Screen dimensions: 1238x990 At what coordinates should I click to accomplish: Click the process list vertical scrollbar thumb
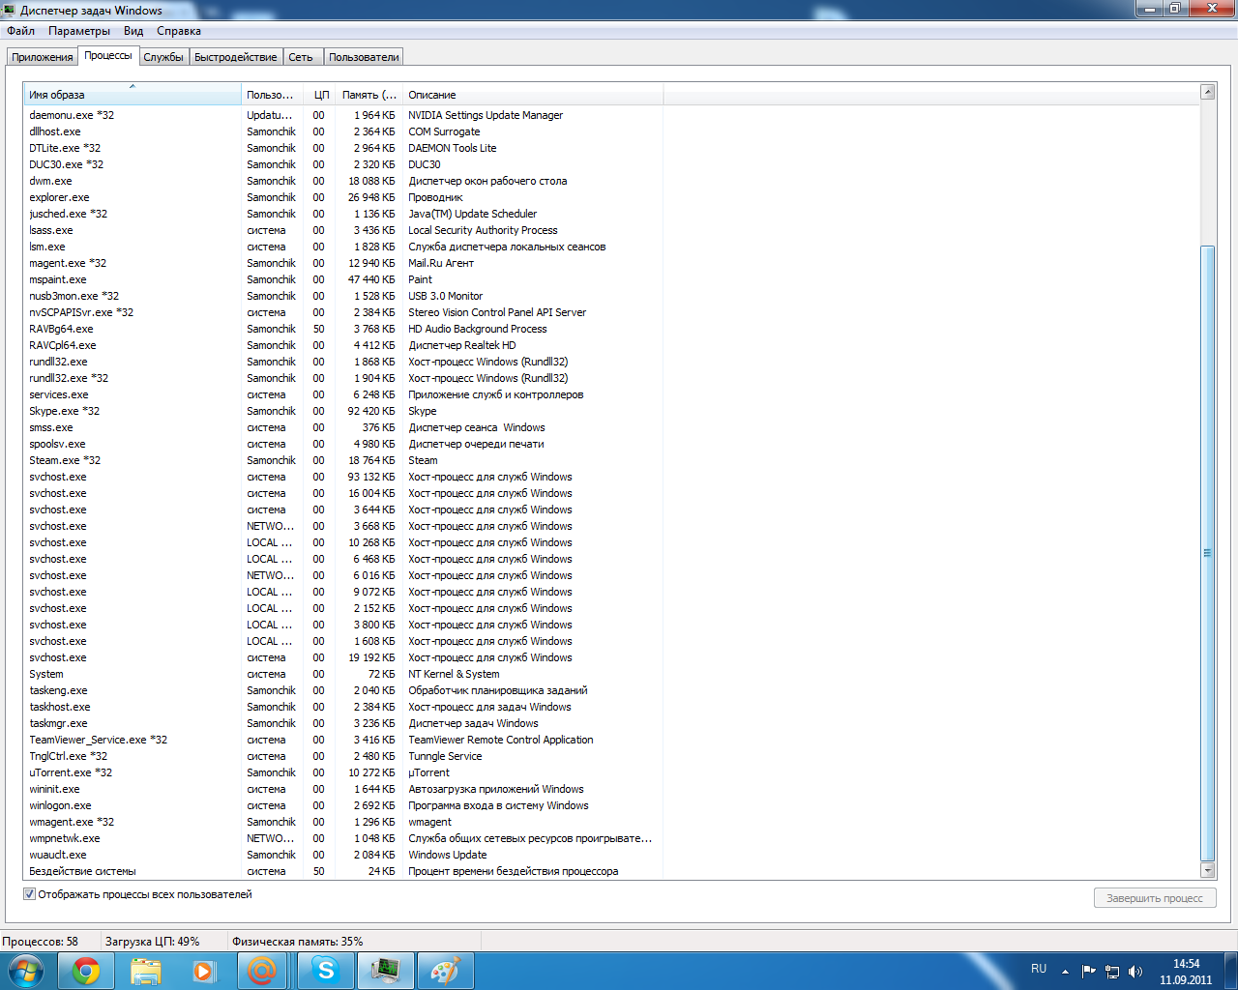coord(1207,553)
